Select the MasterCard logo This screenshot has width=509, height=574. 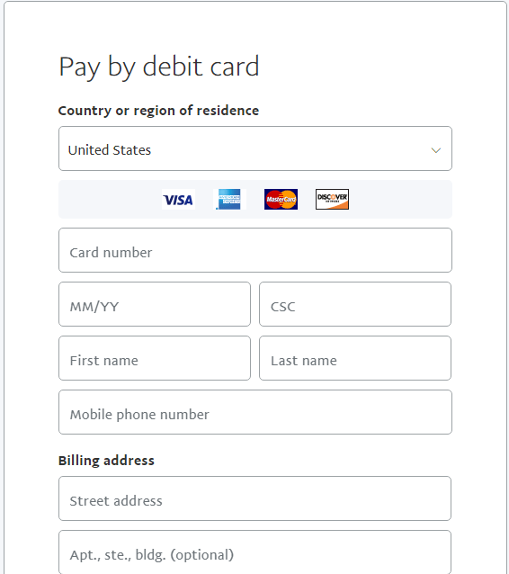coord(281,200)
